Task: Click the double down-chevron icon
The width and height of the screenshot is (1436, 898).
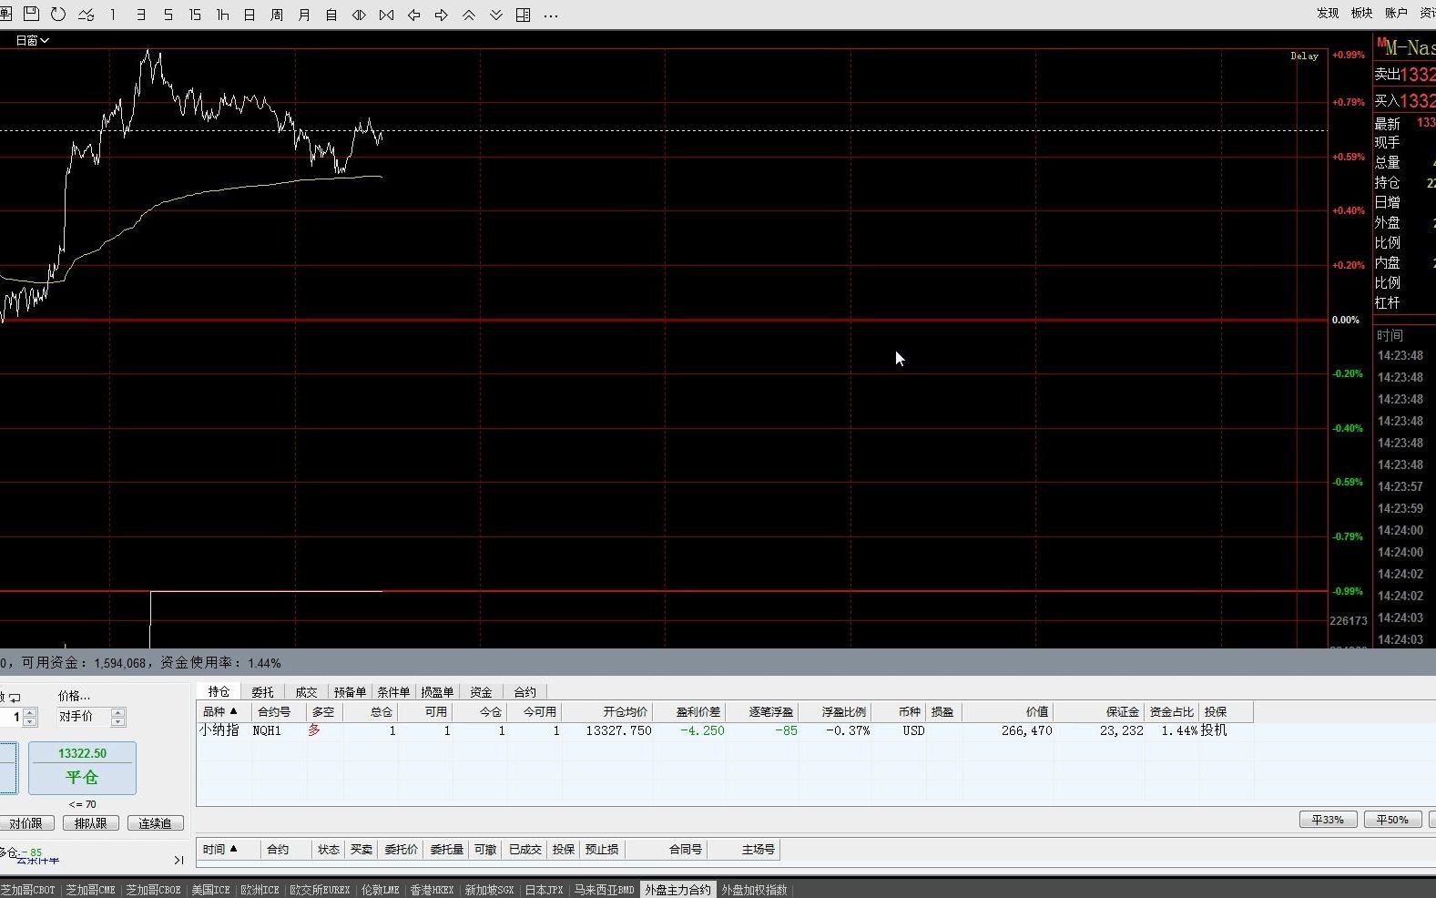Action: click(x=495, y=15)
